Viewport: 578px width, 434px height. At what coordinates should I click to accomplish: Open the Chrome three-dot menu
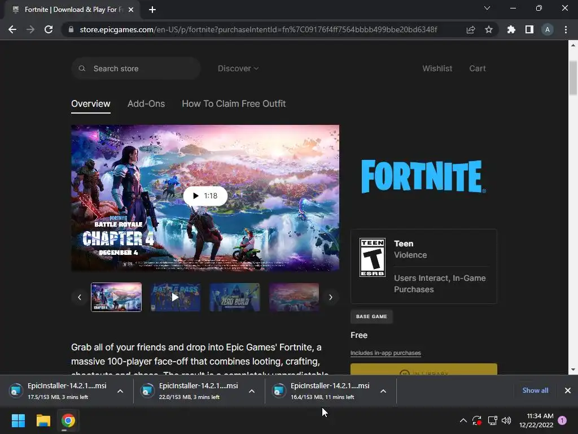click(566, 29)
